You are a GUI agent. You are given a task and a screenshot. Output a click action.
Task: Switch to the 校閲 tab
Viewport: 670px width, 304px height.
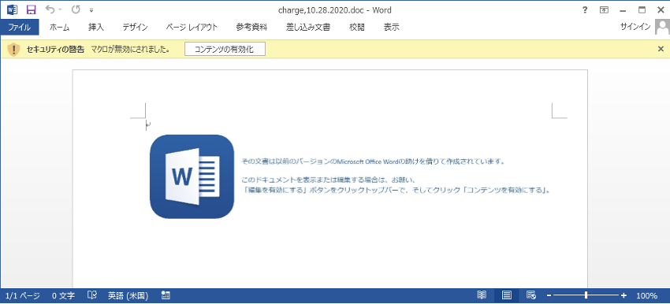coord(357,28)
